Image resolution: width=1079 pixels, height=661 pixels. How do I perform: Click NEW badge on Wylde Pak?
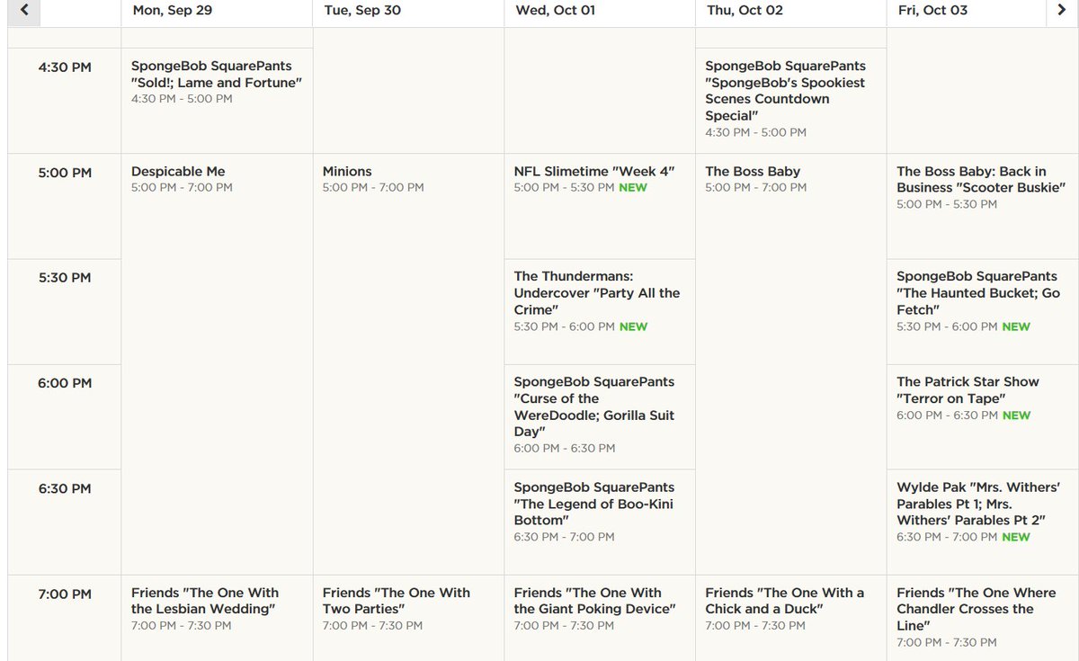[1016, 537]
